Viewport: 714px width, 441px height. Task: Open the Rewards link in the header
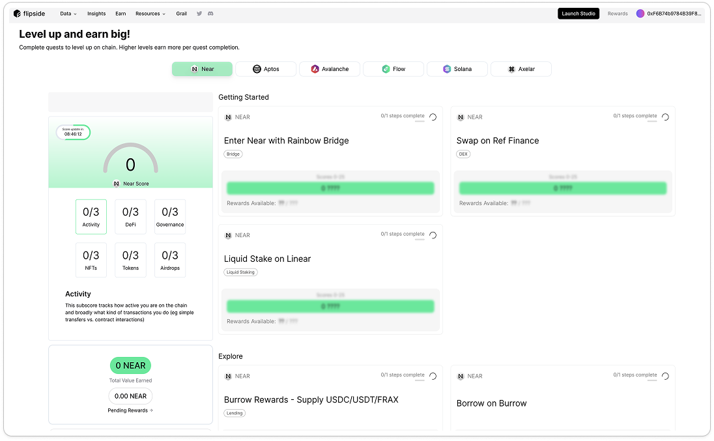tap(618, 14)
